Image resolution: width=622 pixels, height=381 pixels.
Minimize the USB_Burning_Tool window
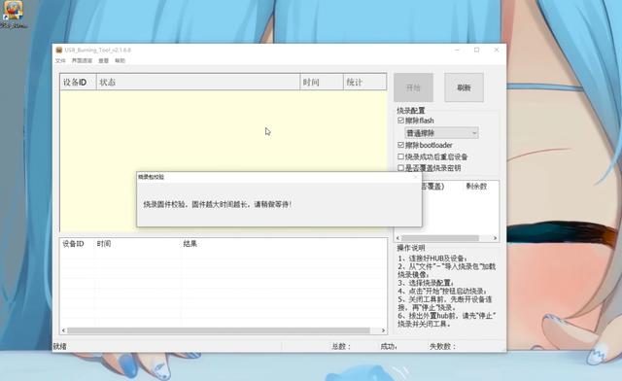[457, 50]
